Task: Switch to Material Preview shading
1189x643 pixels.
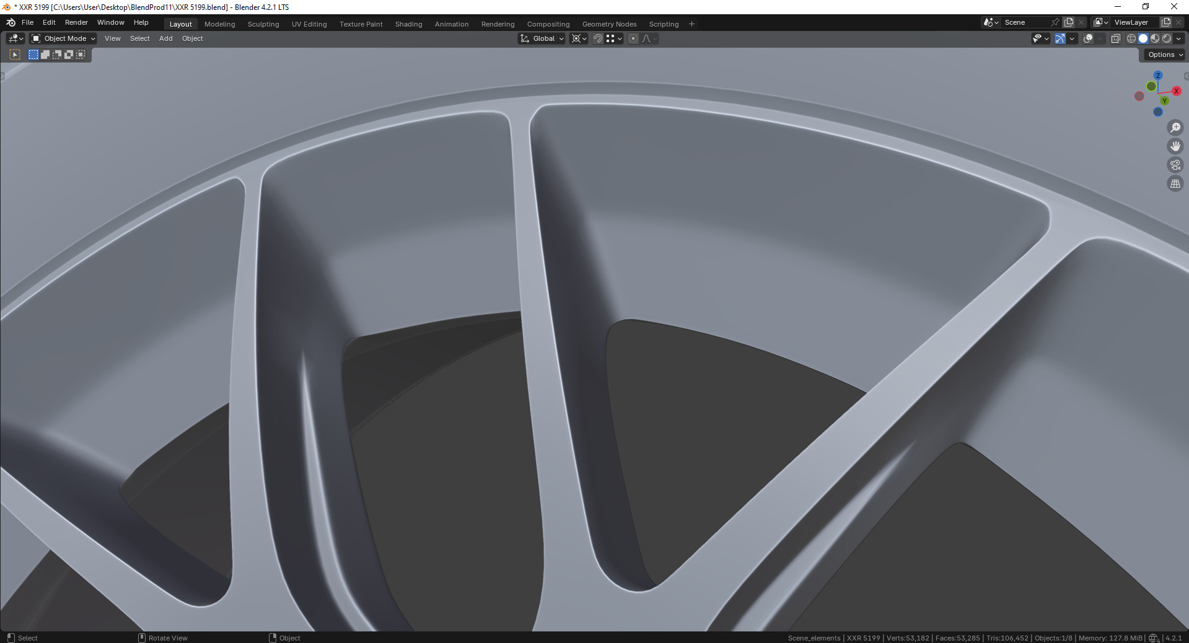Action: [1155, 38]
